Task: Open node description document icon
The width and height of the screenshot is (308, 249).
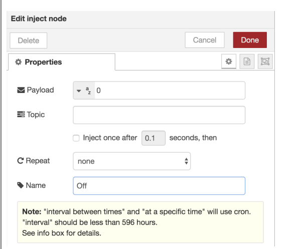Action: click(246, 61)
